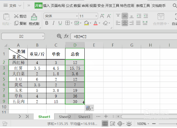Go to last sheet arrow
The height and width of the screenshot is (128, 177).
pyautogui.click(x=27, y=116)
